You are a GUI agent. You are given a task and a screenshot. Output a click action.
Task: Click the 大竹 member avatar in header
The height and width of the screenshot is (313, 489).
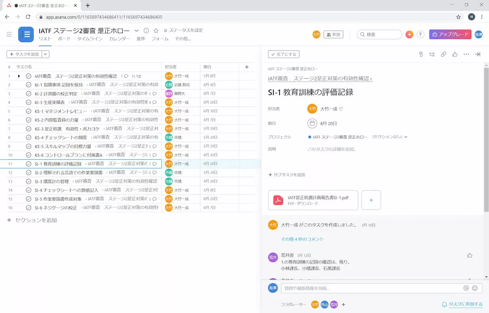click(x=316, y=34)
